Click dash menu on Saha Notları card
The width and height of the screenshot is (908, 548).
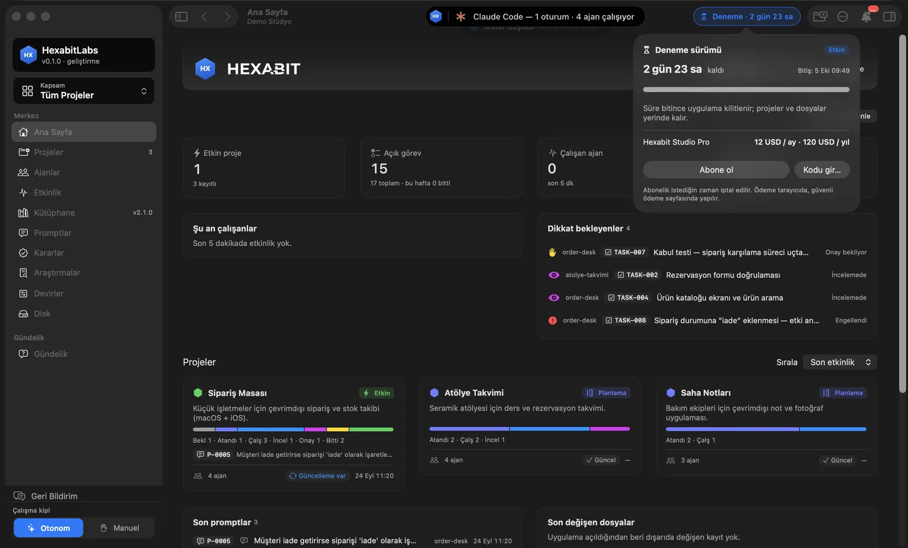click(864, 460)
